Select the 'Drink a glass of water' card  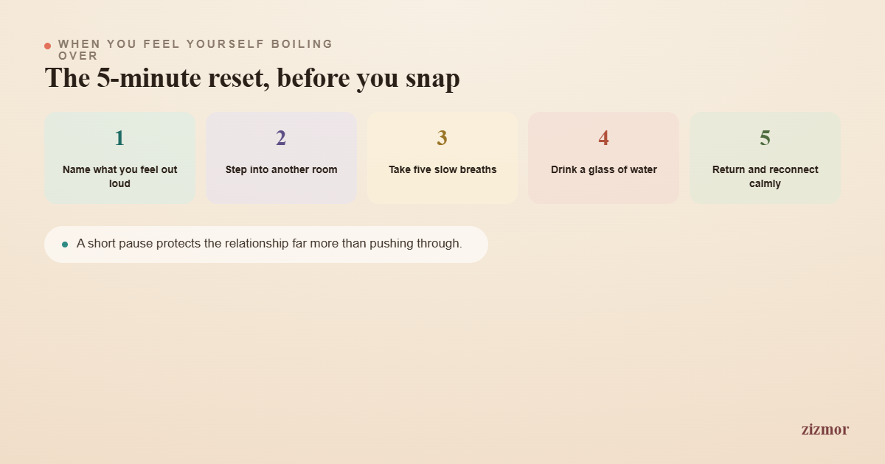tap(603, 158)
